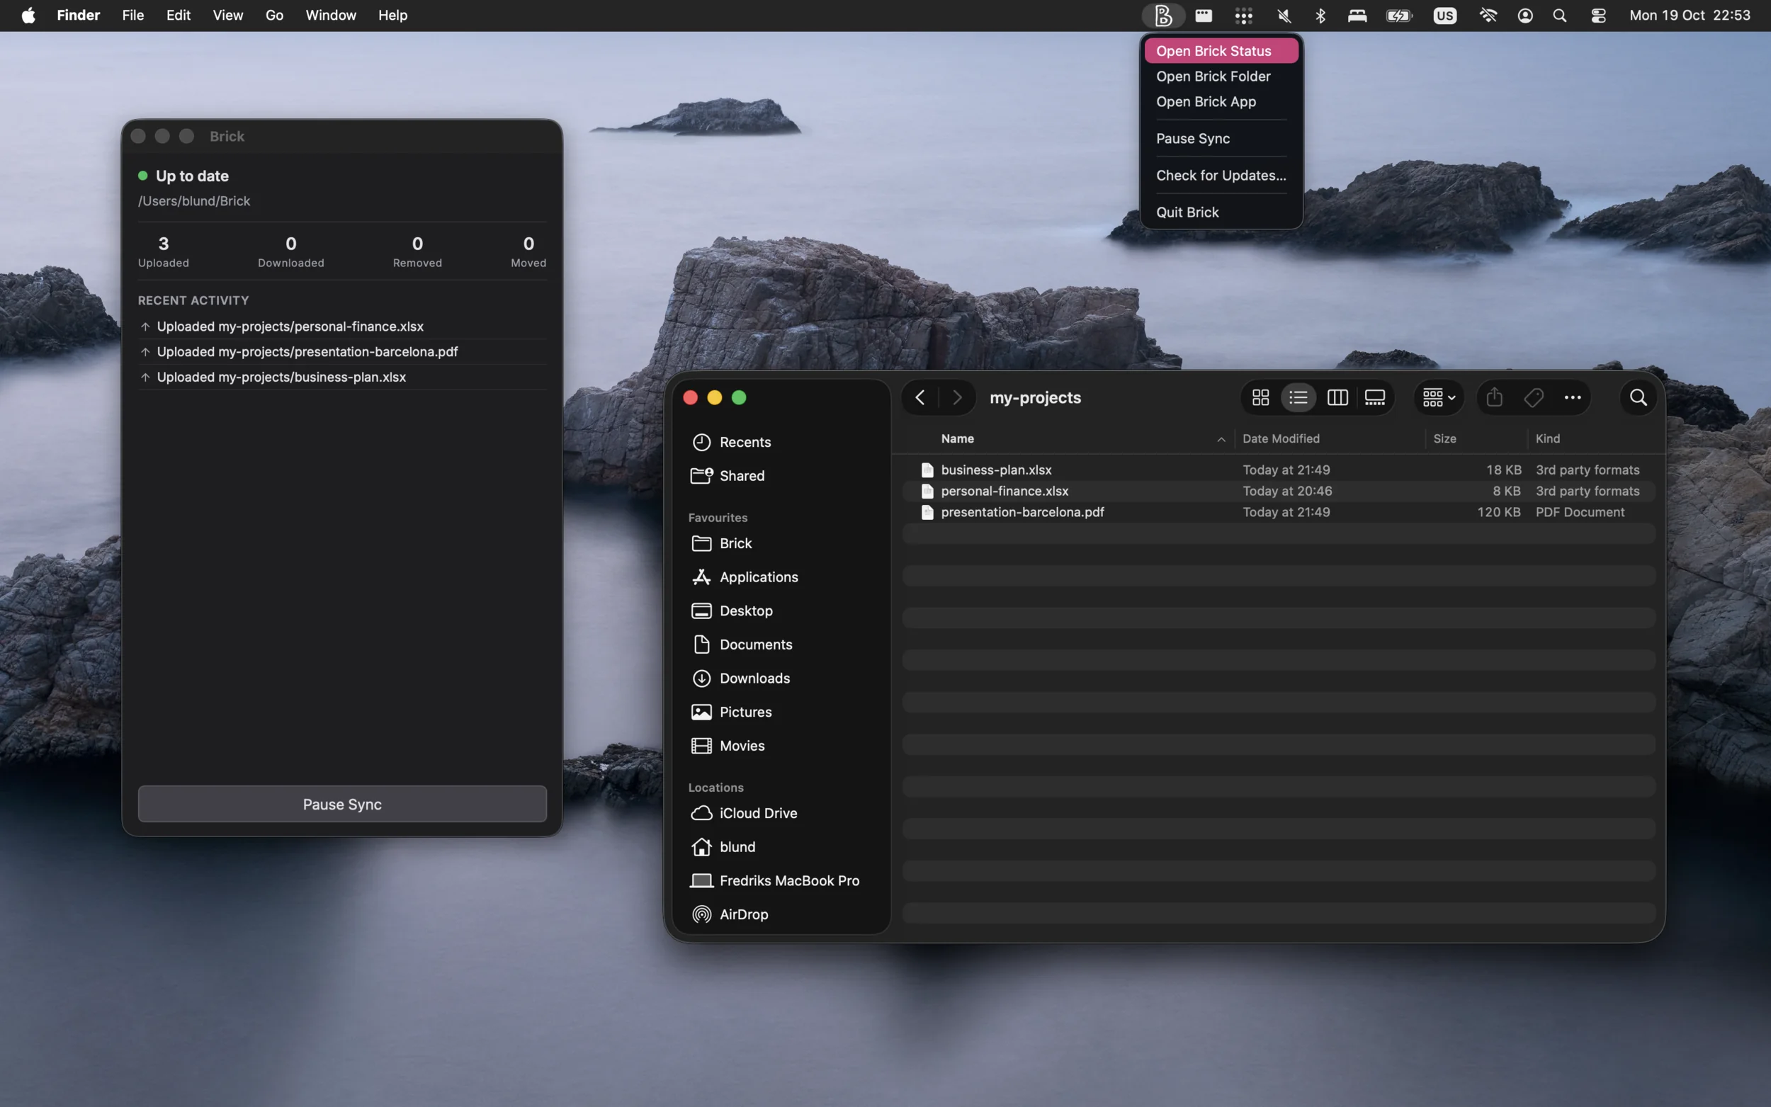The width and height of the screenshot is (1771, 1107).
Task: Switch Finder to column view
Action: click(1337, 397)
